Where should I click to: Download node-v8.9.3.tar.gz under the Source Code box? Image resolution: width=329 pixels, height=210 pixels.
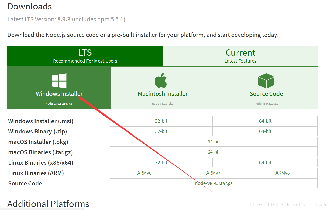(266, 88)
